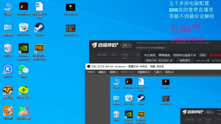Open 查看(V) menu in OBS
Viewport: 221px width, 124px height.
pos(114,72)
